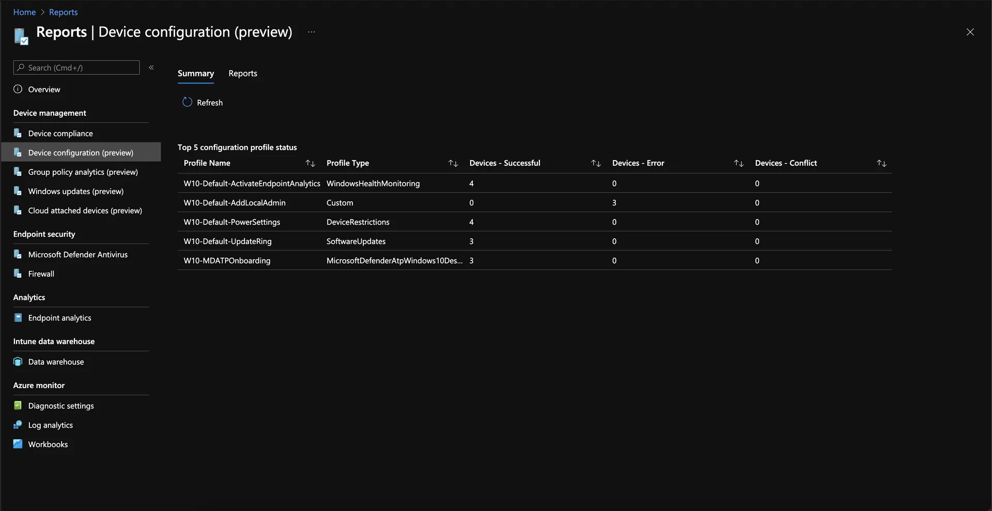Select W10-Default-AddLocalAdmin profile name

point(235,203)
